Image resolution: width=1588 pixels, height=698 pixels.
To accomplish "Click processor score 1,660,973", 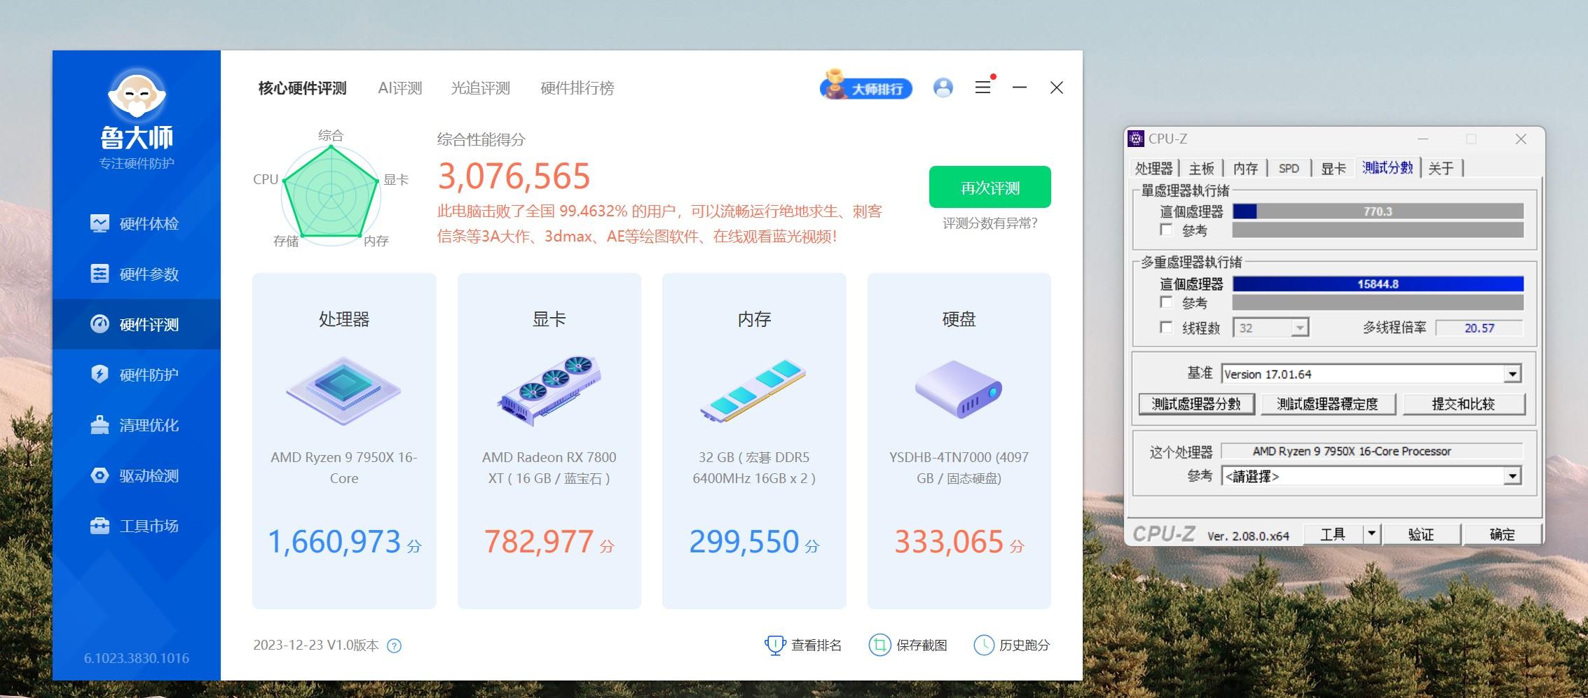I will coord(334,541).
